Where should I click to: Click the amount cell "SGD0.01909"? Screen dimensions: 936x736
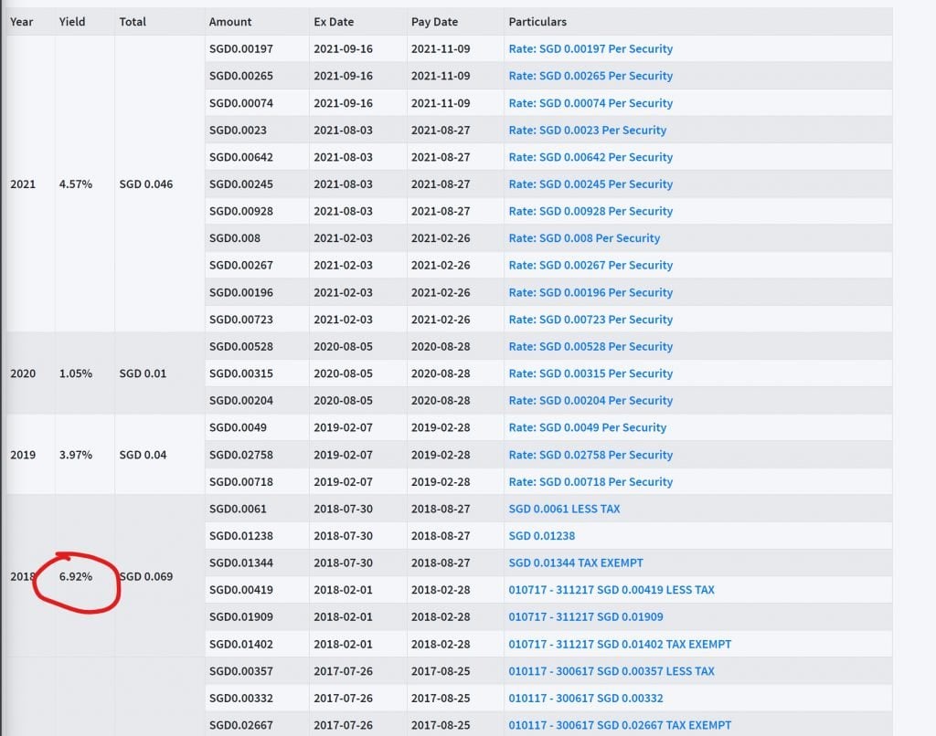pyautogui.click(x=241, y=616)
